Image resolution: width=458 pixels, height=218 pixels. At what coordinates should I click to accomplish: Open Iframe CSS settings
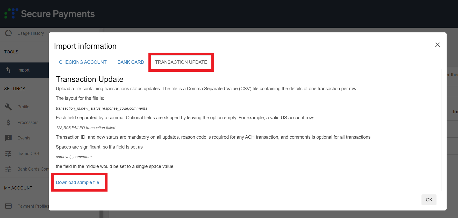(28, 153)
